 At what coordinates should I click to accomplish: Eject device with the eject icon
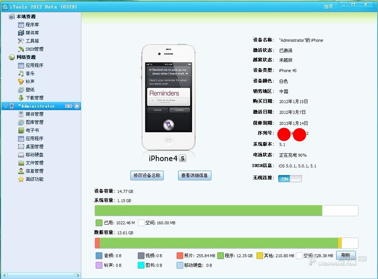tap(76, 106)
